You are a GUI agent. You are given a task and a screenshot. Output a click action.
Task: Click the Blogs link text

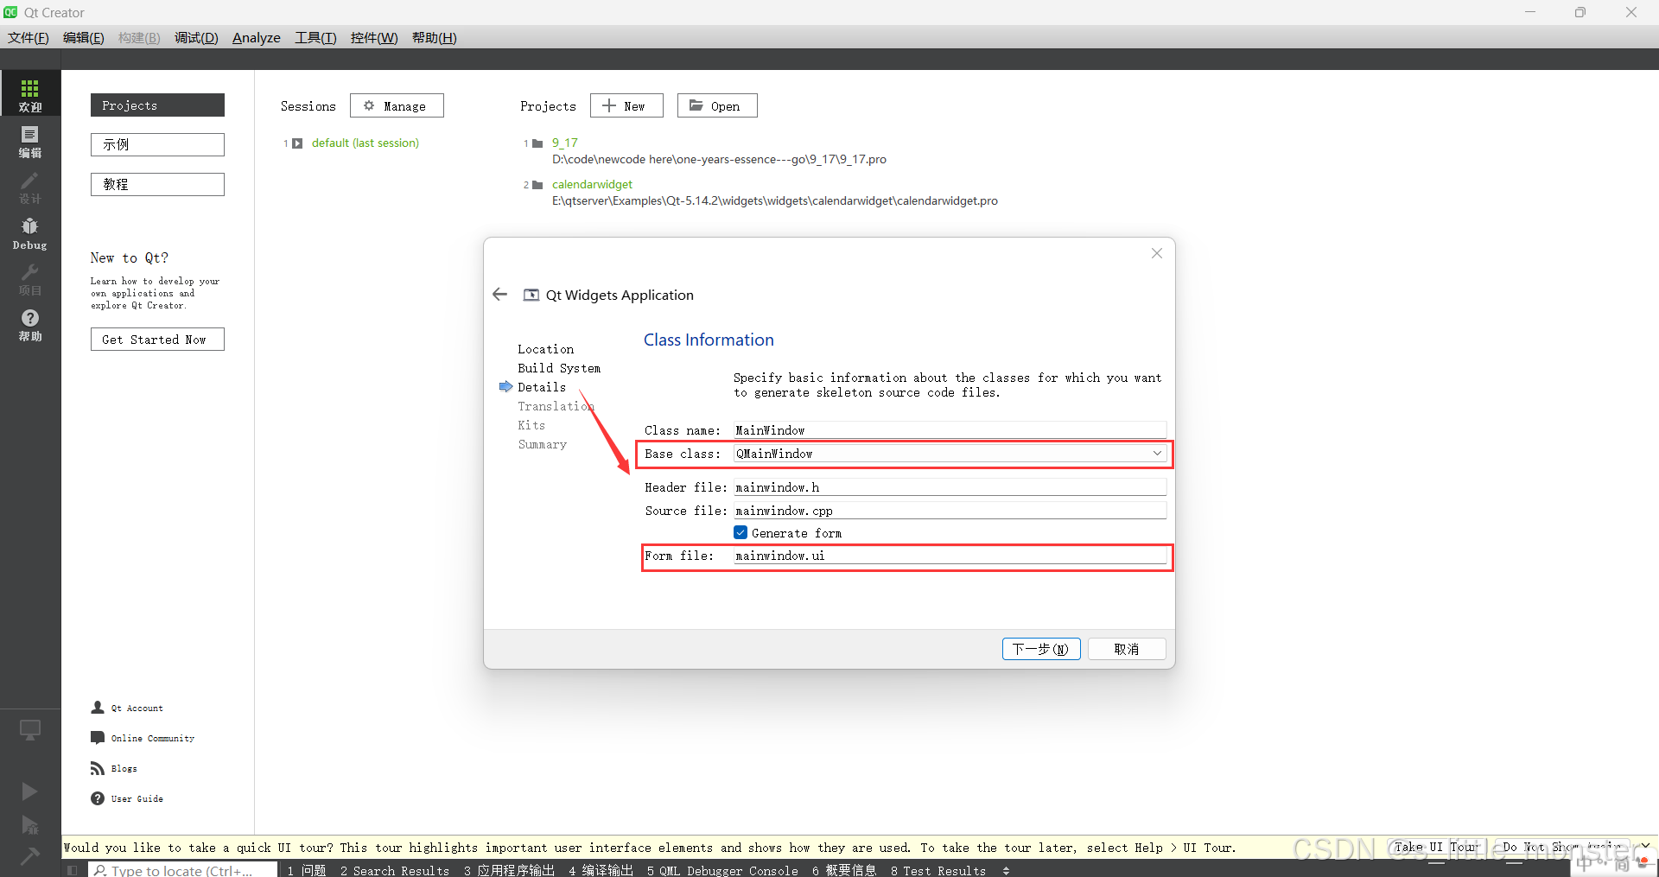124,769
